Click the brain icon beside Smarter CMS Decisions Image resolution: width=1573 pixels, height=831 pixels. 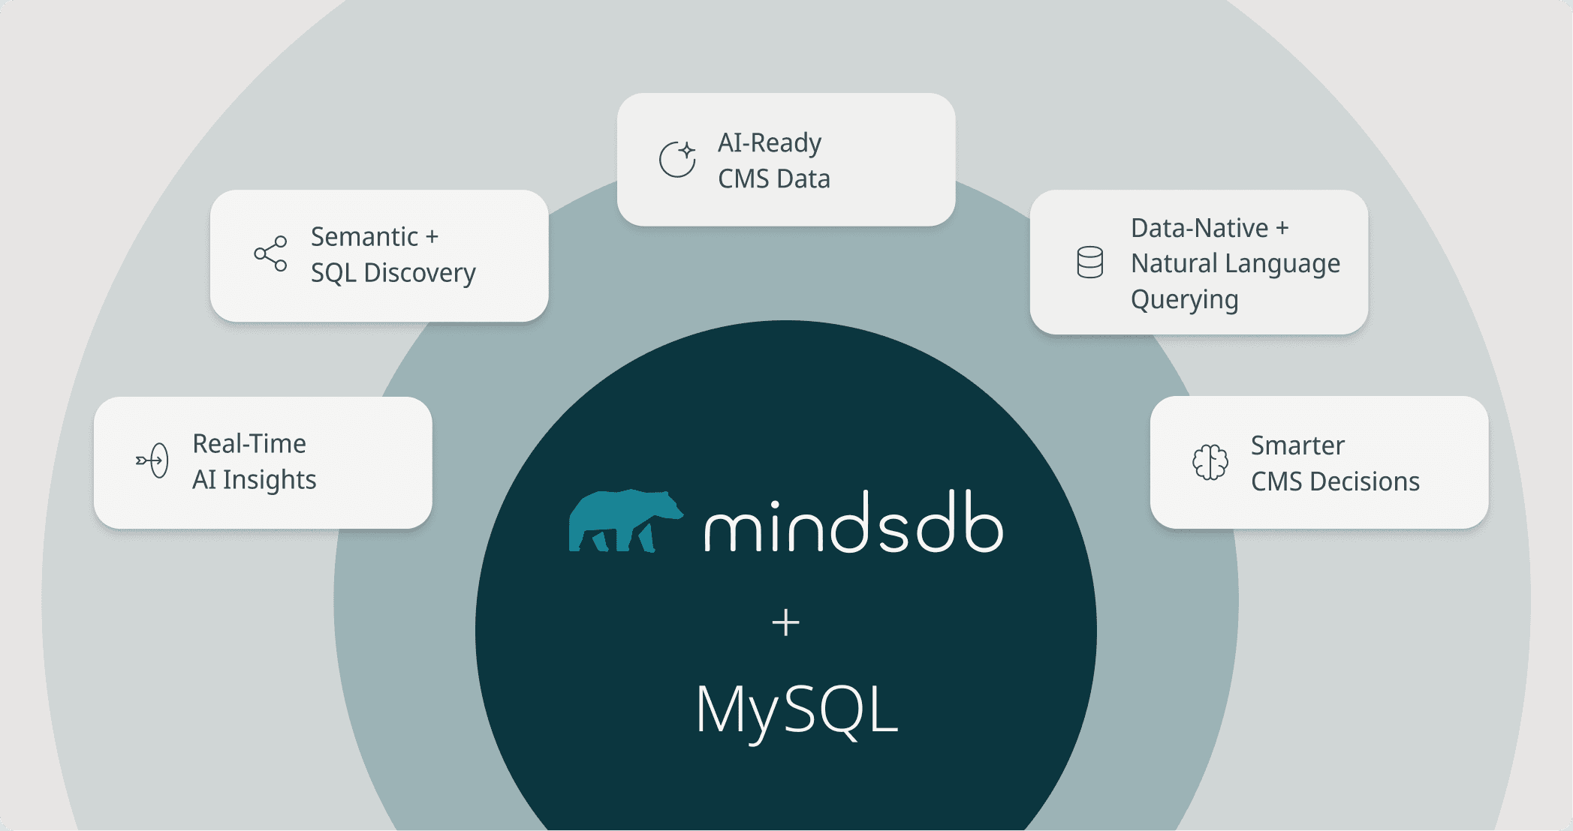(1210, 462)
